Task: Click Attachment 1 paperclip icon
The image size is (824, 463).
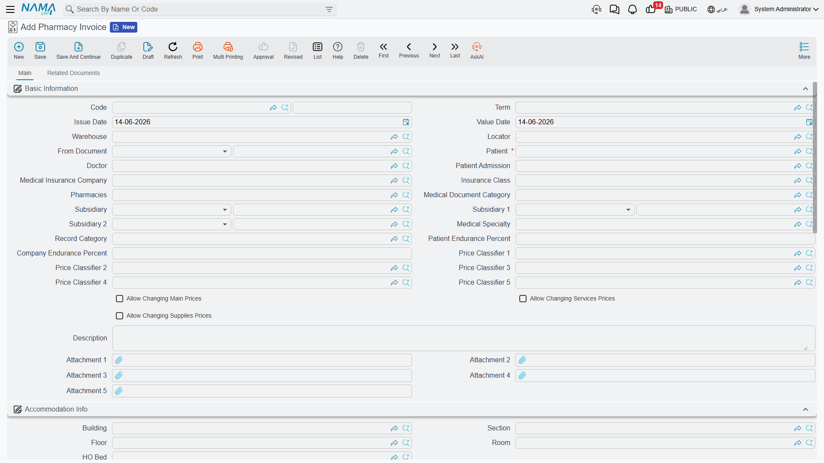Action: 119,360
